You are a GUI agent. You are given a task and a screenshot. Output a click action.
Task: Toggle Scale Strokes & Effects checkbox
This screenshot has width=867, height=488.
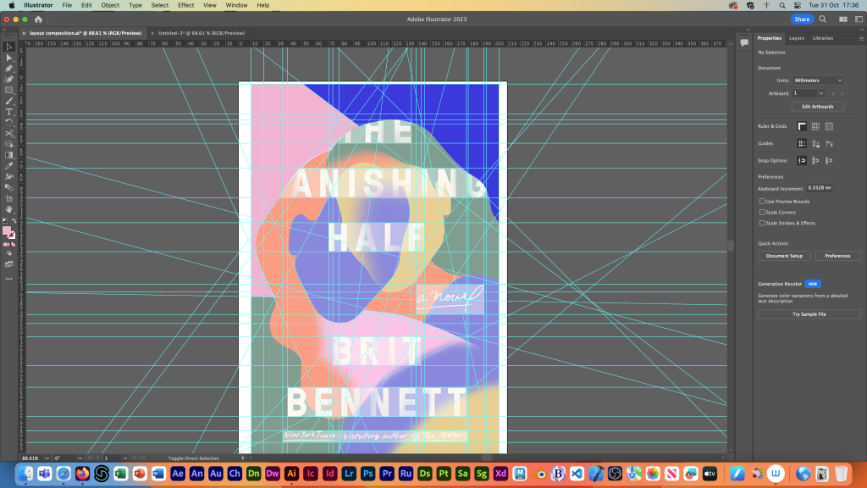tap(763, 223)
